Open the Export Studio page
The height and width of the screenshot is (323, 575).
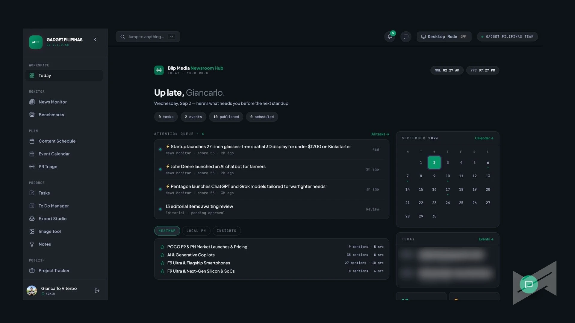64,219
